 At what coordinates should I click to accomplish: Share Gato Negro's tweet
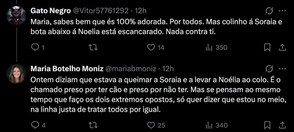[282, 47]
